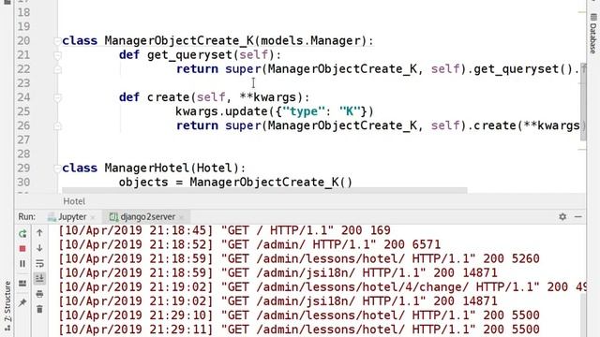Click the 21:29:11 hotel log line

point(299,330)
